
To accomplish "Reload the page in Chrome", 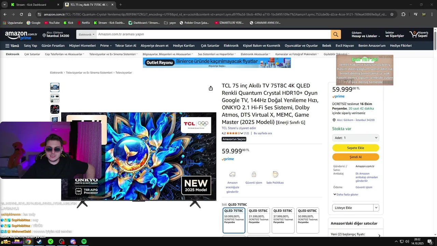I will pos(21,14).
